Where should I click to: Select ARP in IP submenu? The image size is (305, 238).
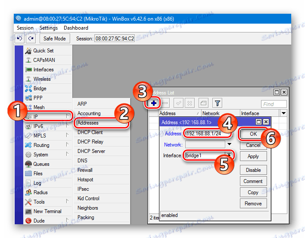click(x=102, y=104)
